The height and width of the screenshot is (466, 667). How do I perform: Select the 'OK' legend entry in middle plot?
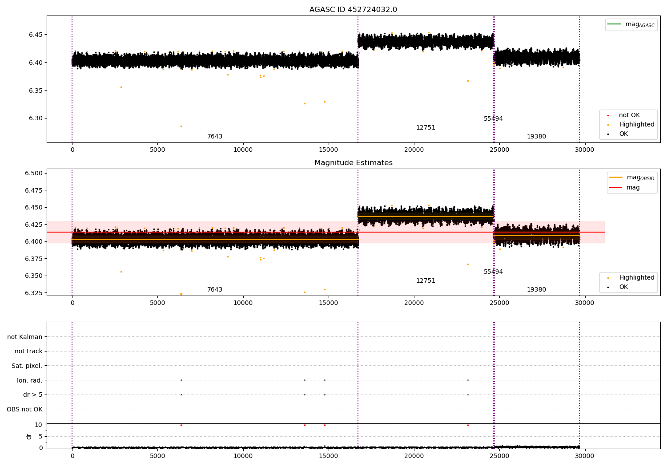623,287
